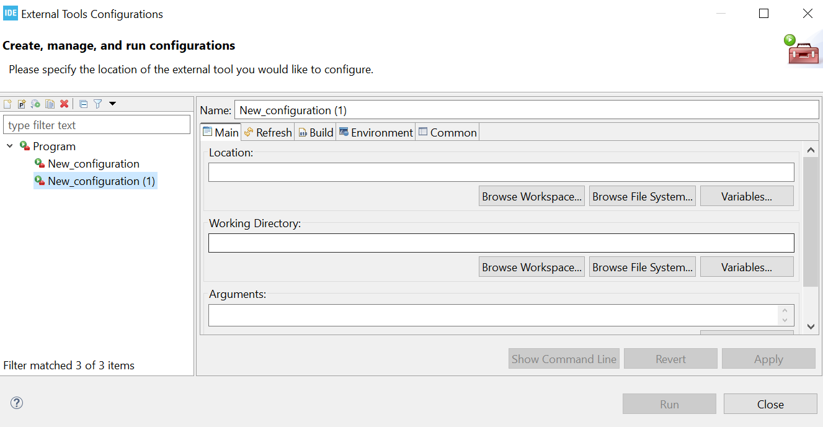Click the type filter text box

[x=97, y=124]
